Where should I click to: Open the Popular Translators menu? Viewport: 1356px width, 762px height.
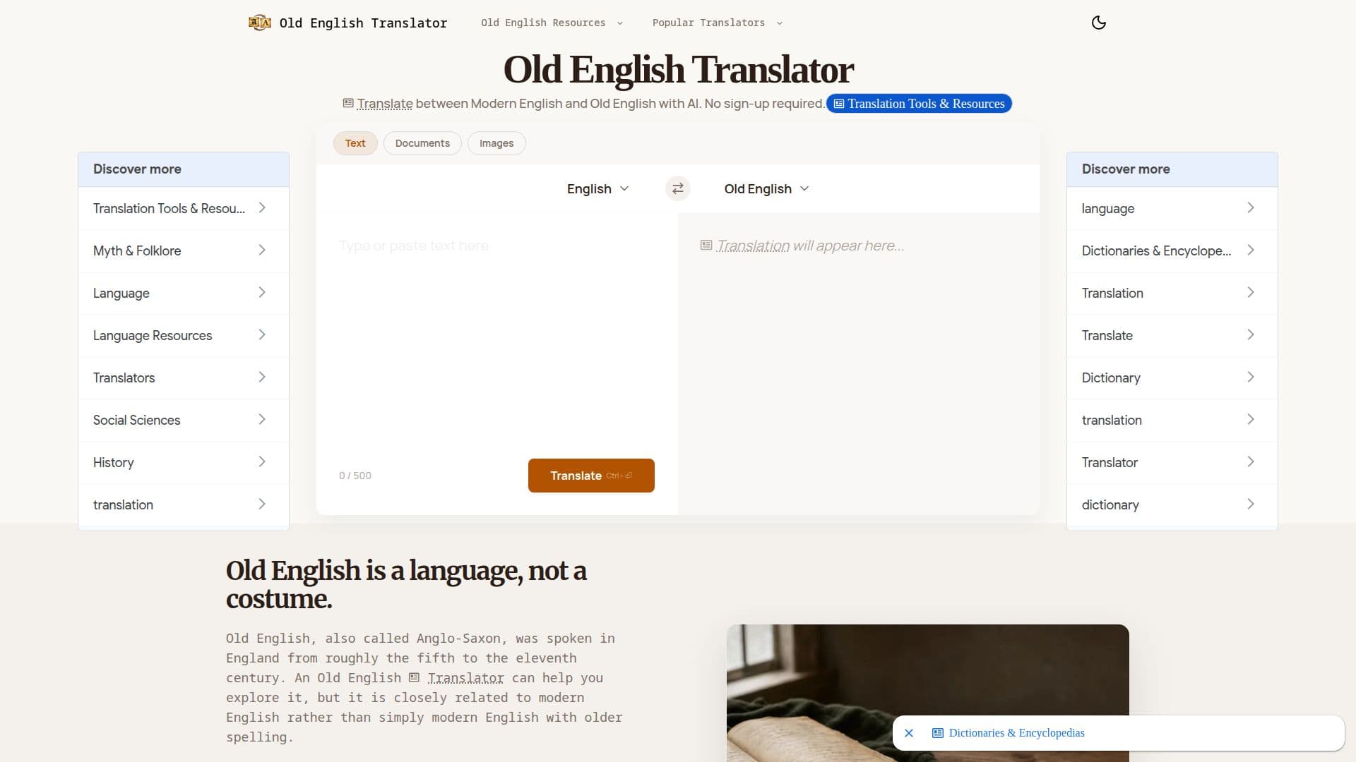[718, 23]
